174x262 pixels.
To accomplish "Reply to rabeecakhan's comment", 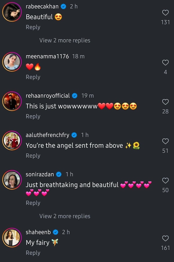I will pyautogui.click(x=33, y=27).
